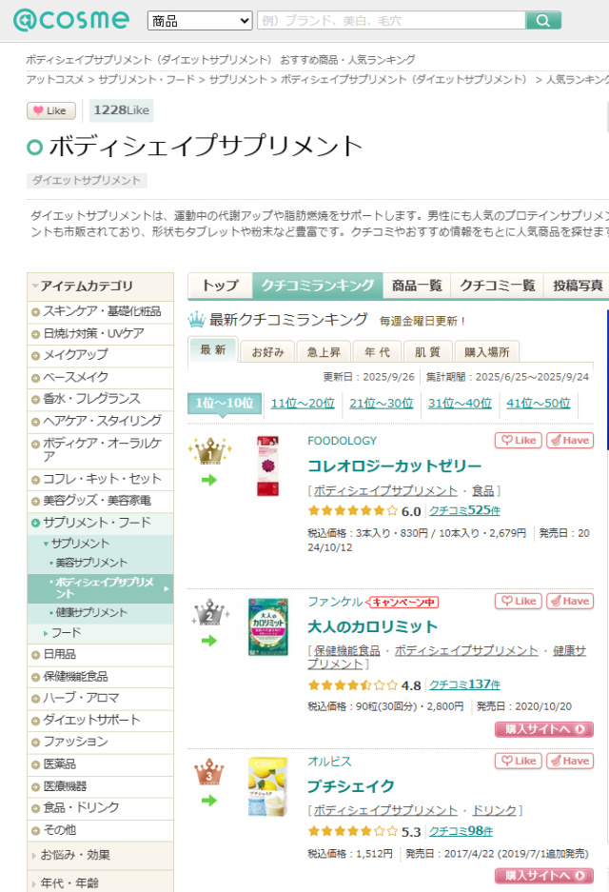Viewport: 609px width, 892px height.
Task: Toggle Have on プチシェイク
Action: click(x=569, y=762)
